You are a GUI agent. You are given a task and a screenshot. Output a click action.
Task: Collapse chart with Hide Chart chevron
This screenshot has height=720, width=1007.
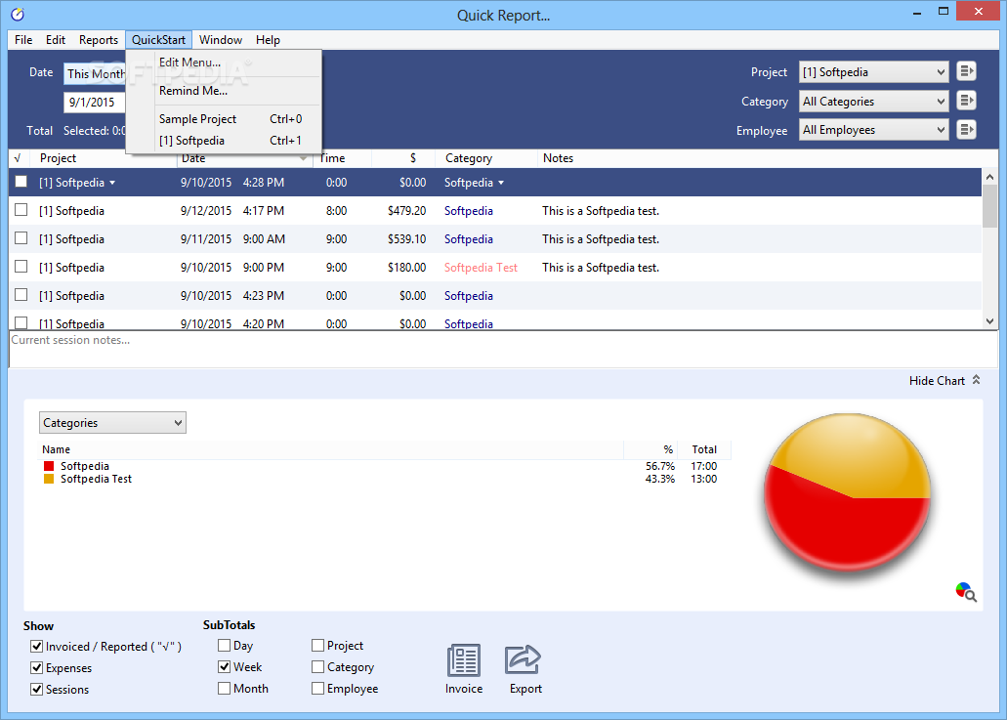coord(976,380)
